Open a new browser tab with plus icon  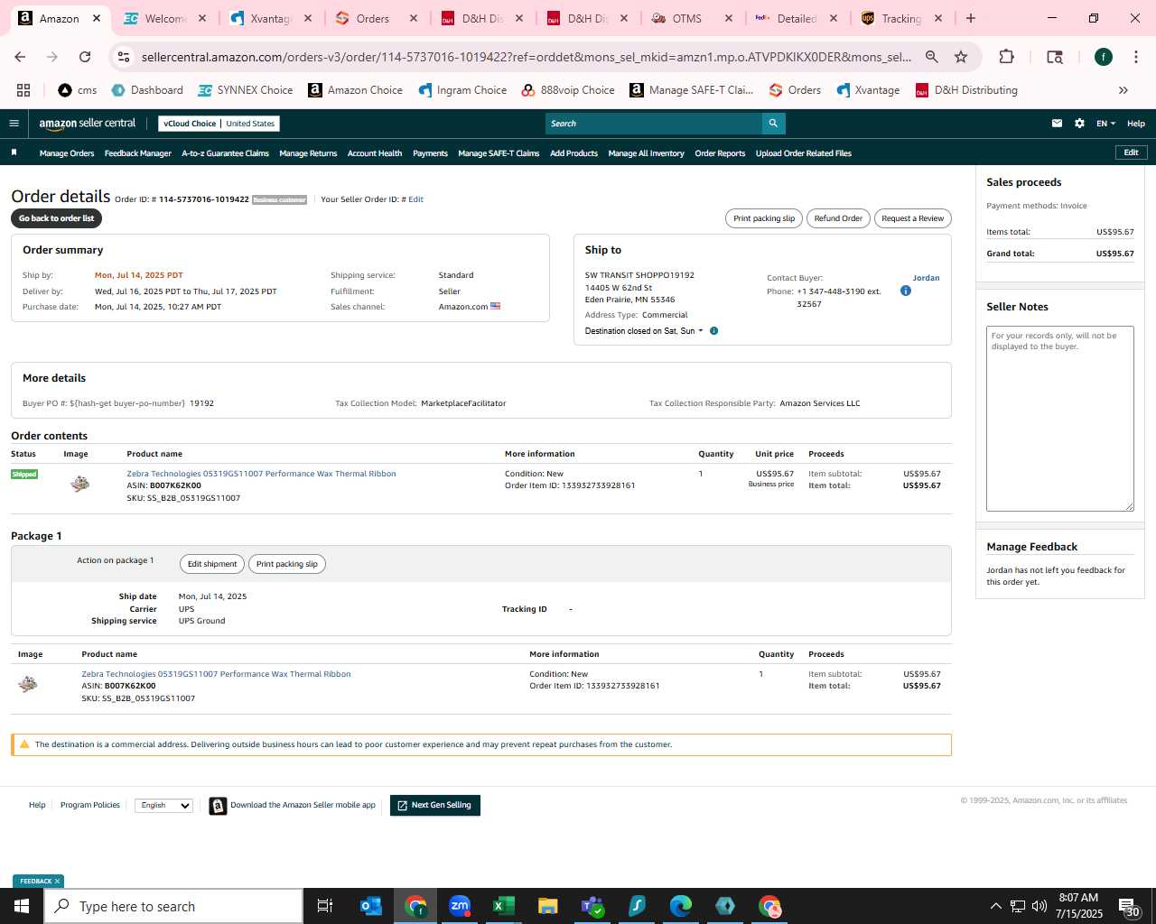971,18
